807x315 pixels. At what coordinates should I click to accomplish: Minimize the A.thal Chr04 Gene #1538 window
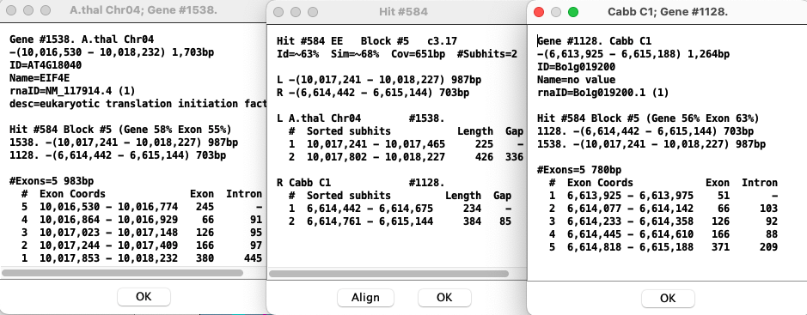[x=28, y=10]
